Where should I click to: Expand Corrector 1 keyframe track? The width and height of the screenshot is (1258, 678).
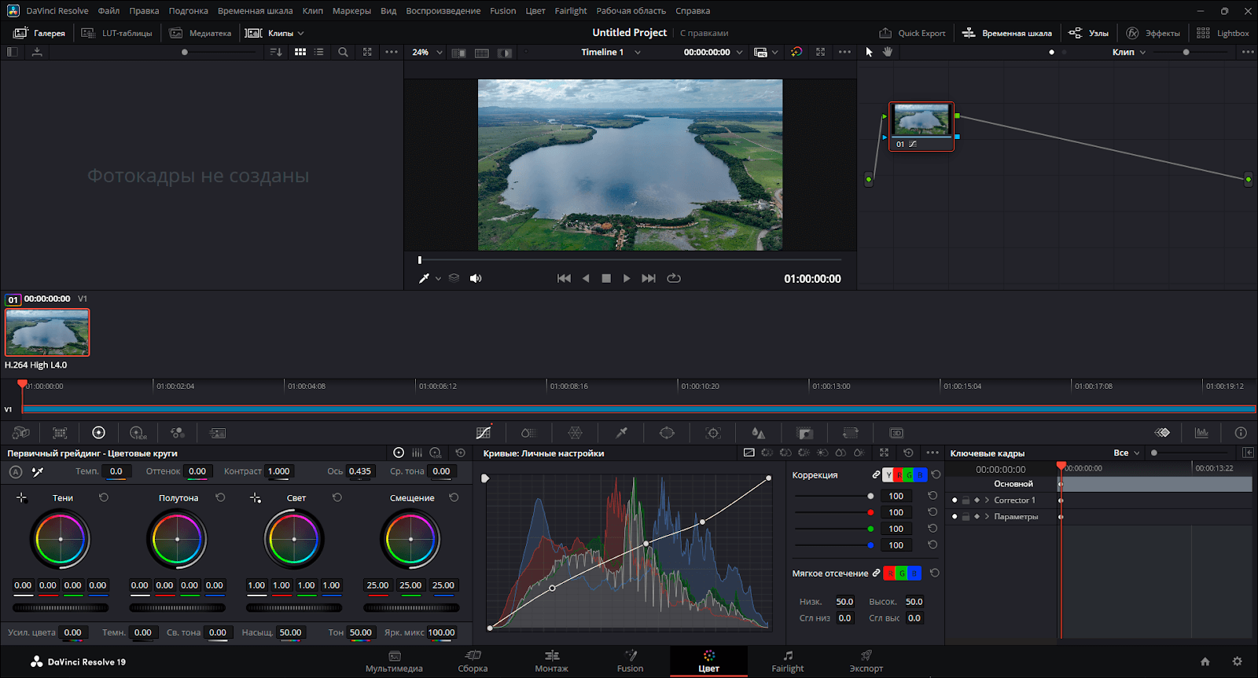(987, 500)
